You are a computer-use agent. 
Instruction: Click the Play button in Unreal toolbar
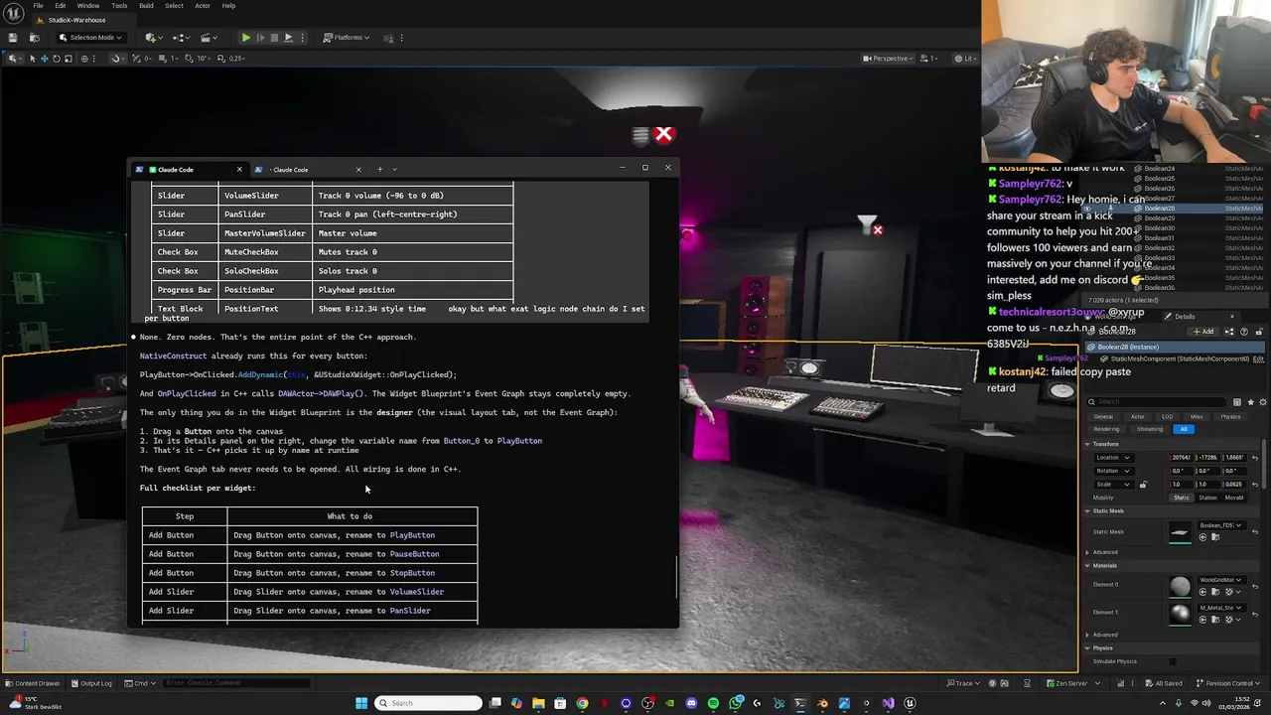tap(245, 38)
